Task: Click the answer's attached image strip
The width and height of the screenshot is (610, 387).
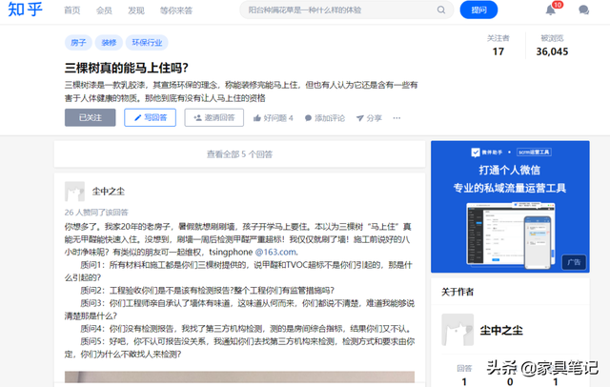Action: (239, 377)
